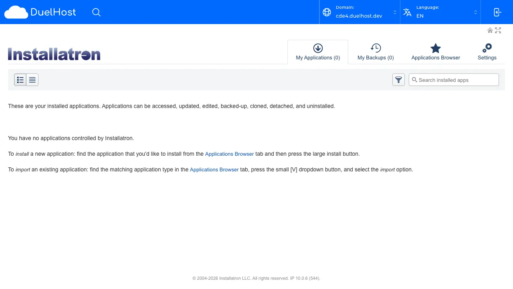
Task: Open the filter icon beside the search box
Action: [398, 79]
